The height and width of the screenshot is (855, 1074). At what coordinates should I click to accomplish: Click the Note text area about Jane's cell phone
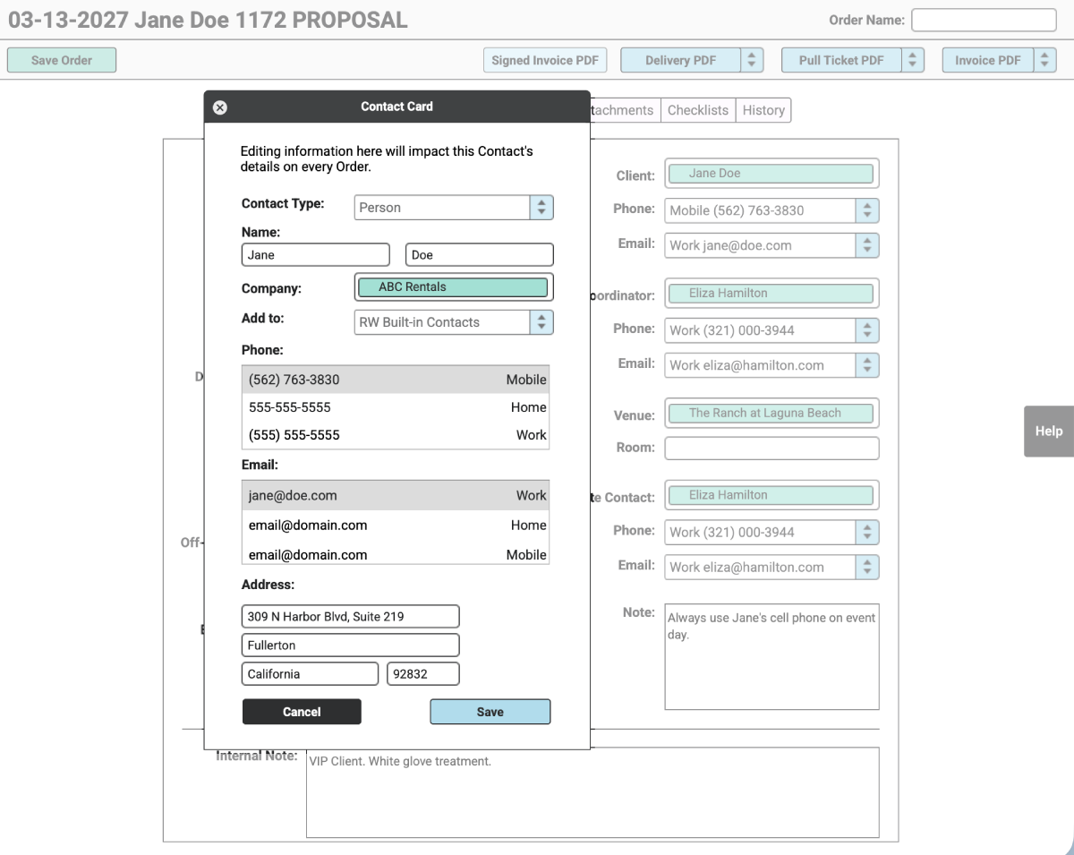pos(771,657)
